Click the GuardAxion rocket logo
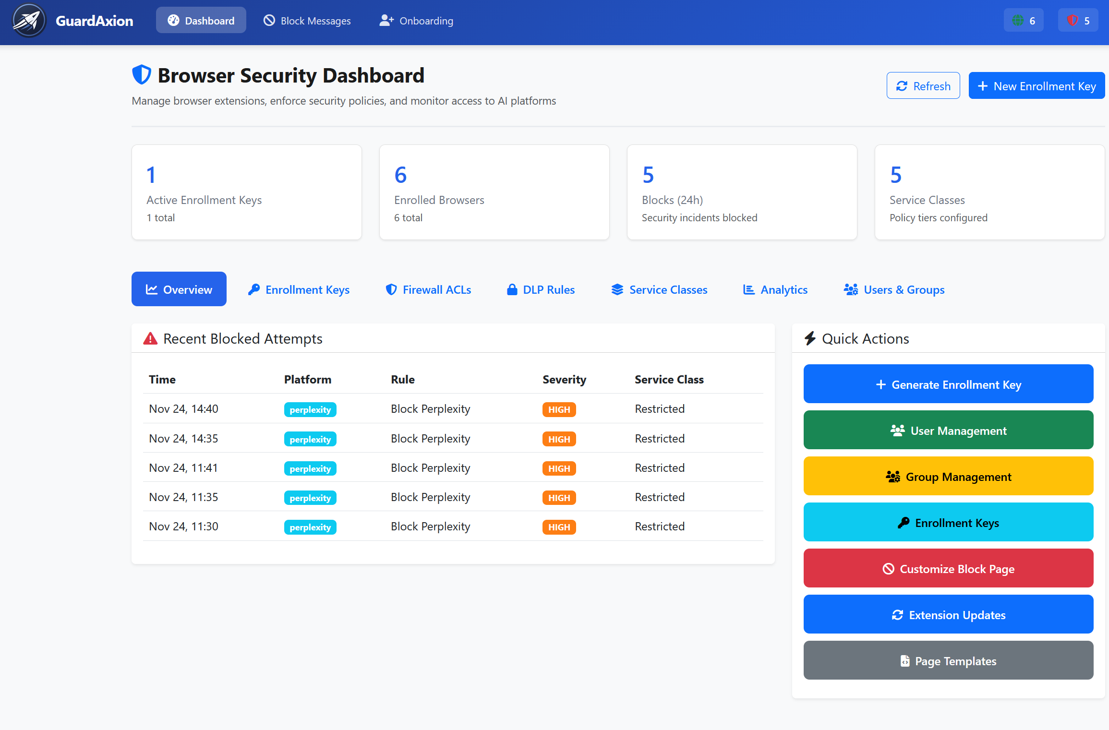The image size is (1109, 730). click(x=28, y=21)
